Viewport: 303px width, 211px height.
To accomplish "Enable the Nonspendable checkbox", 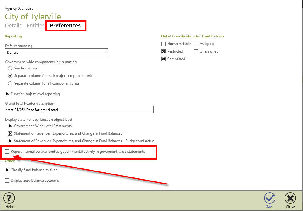I will tap(164, 44).
